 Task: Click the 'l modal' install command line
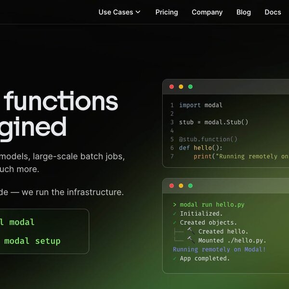point(17,222)
